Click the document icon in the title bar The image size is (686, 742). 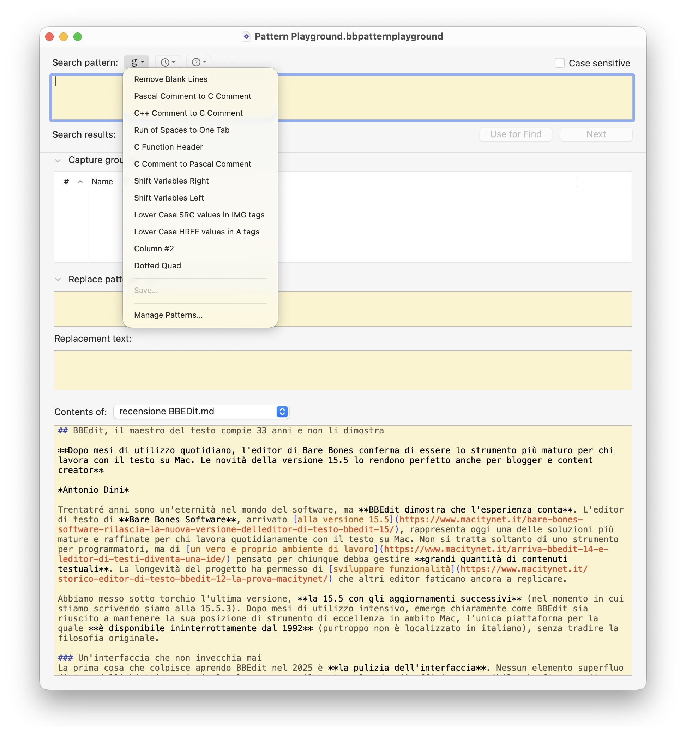click(246, 36)
